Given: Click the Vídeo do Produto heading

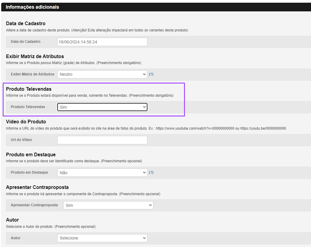Looking at the screenshot, I should tap(26, 122).
